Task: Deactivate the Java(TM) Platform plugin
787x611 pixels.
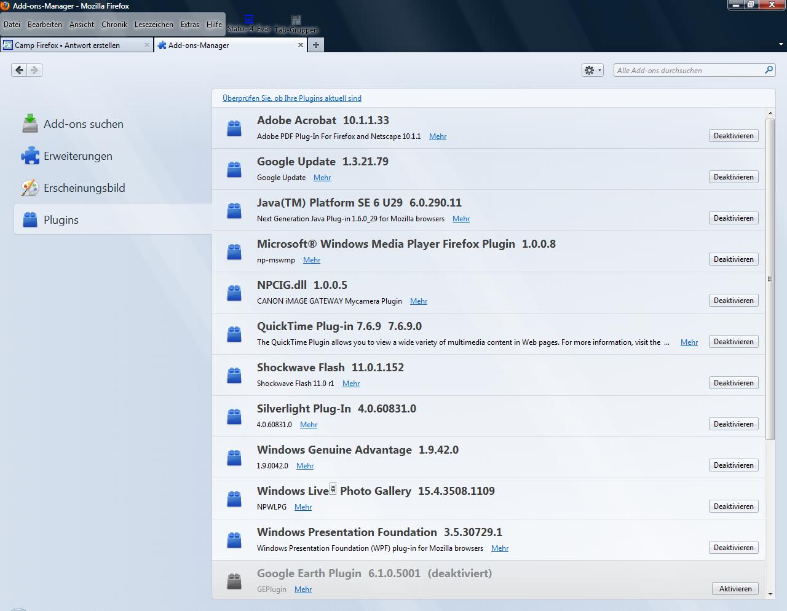Action: pyautogui.click(x=734, y=218)
